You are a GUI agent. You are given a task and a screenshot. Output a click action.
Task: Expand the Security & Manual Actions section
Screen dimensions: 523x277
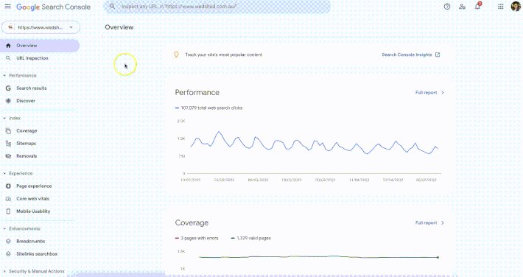[x=34, y=271]
